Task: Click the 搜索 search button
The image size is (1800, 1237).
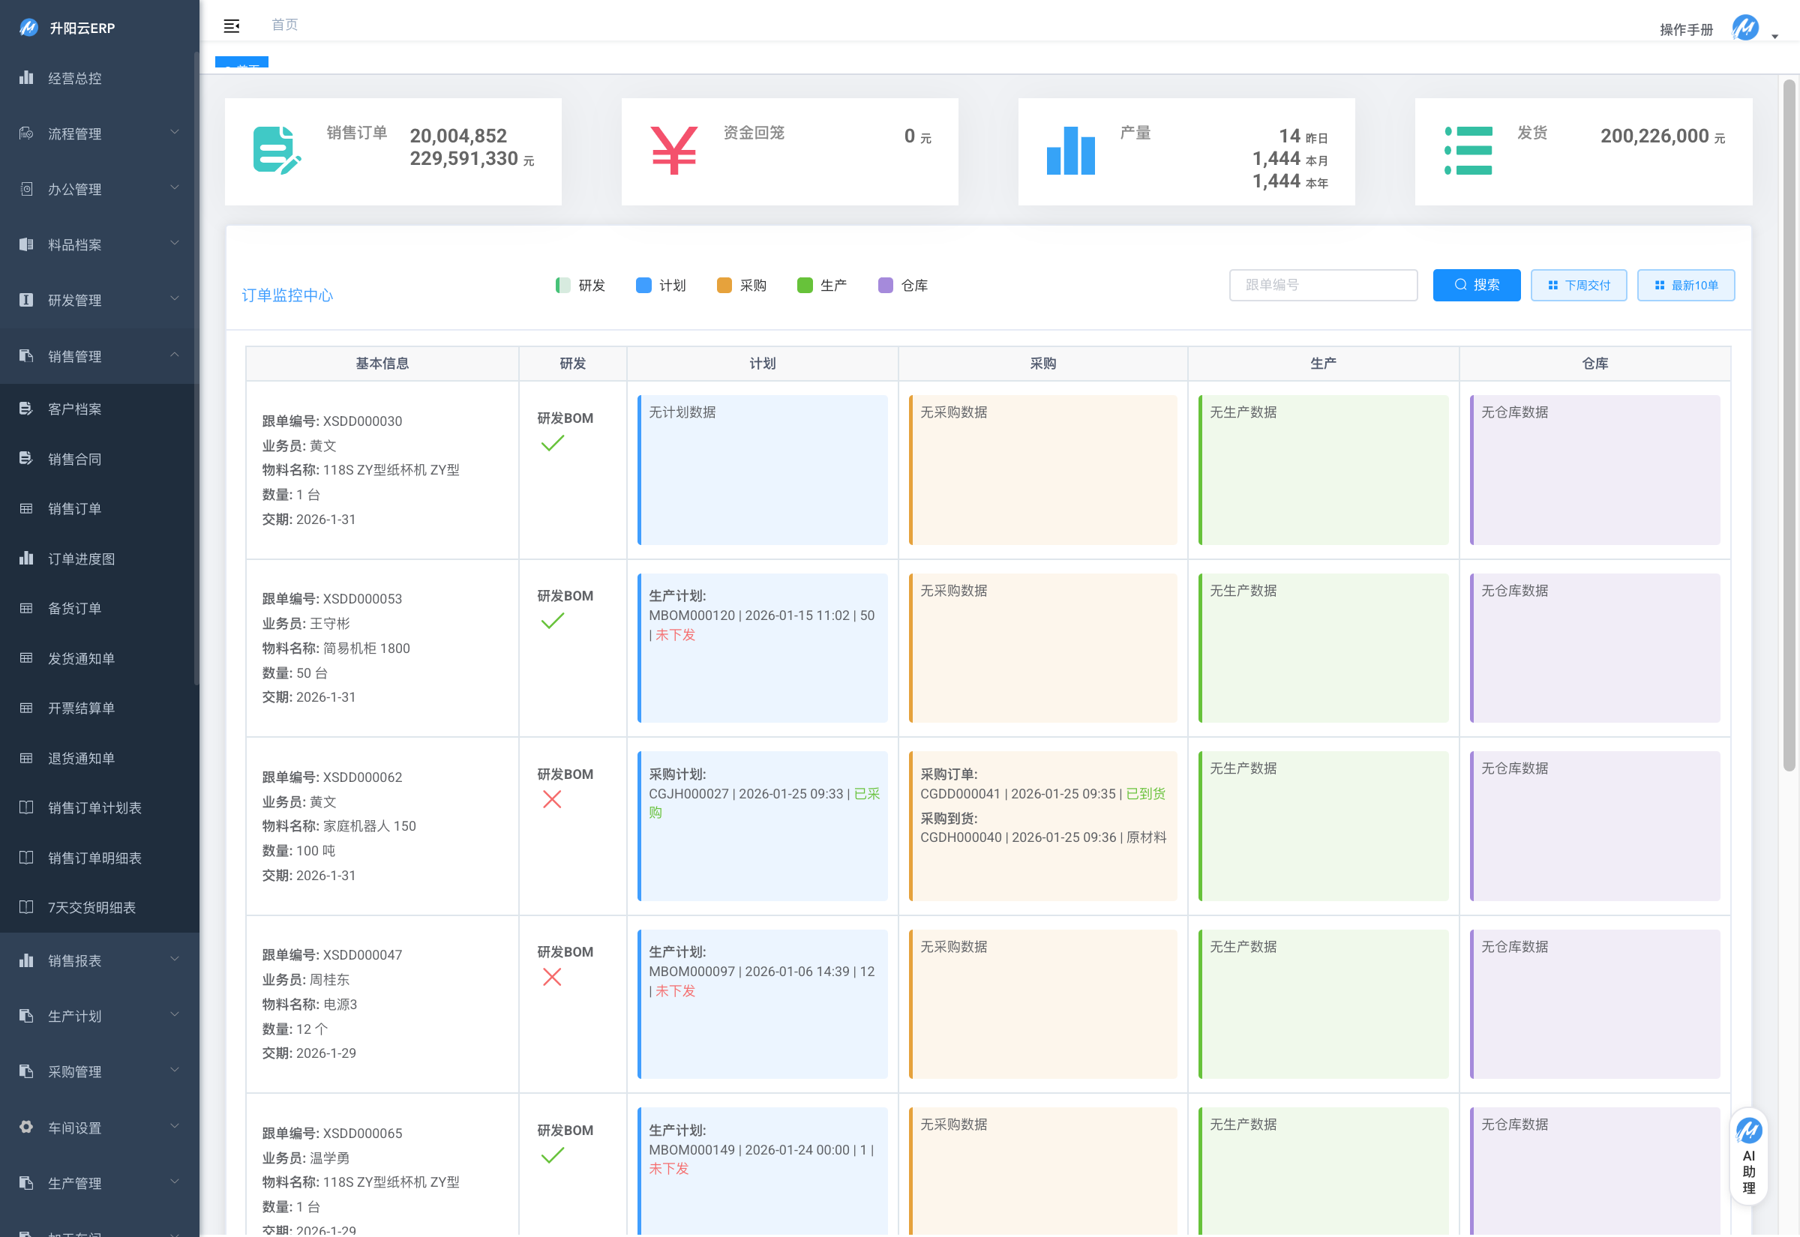Action: 1476,285
